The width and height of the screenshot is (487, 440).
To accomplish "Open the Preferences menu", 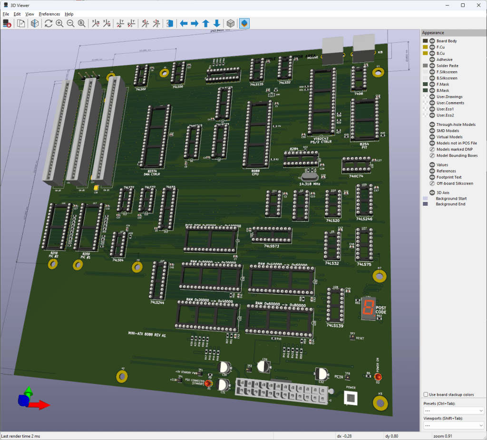I will (49, 14).
